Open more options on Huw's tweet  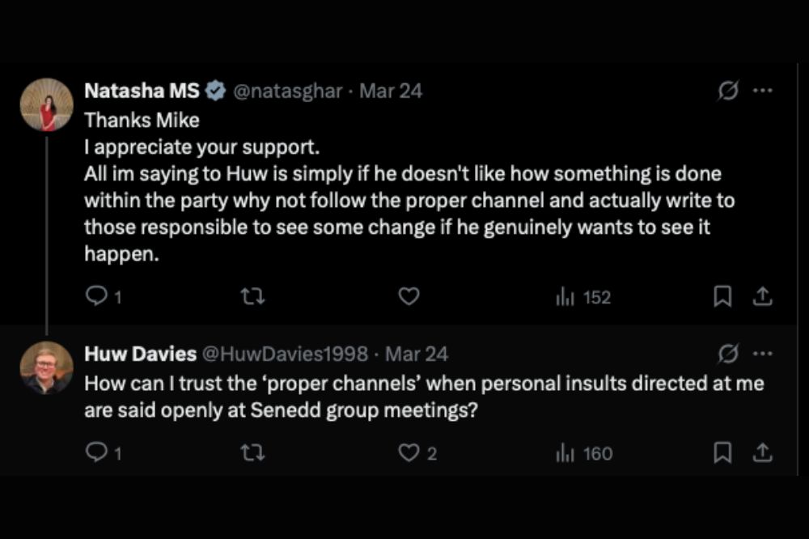point(762,354)
